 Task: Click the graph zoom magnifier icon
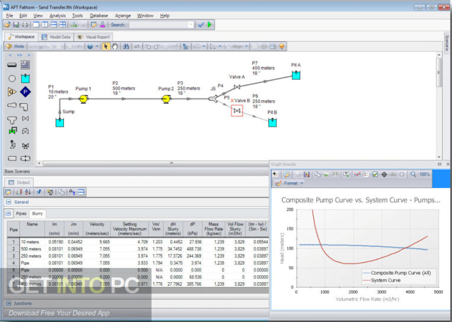click(x=413, y=174)
